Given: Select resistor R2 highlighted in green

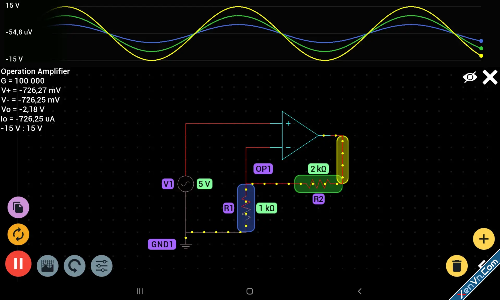Looking at the screenshot, I should [x=318, y=184].
